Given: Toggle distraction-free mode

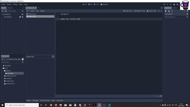Looking at the screenshot, I should [x=161, y=8].
